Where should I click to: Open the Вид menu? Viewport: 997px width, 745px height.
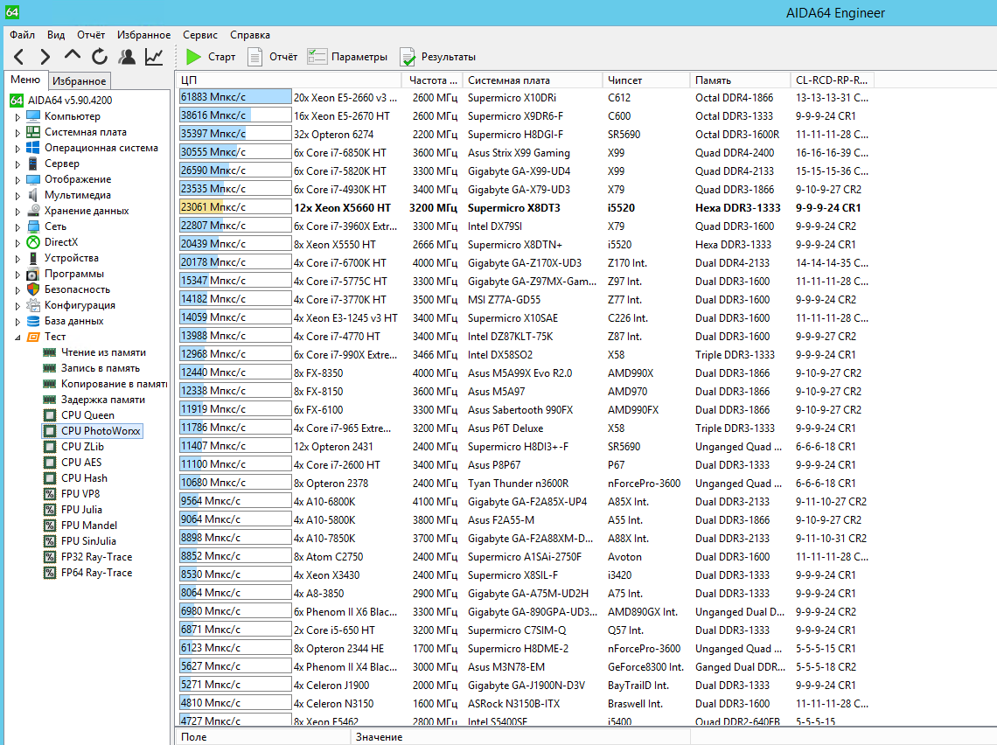[56, 35]
